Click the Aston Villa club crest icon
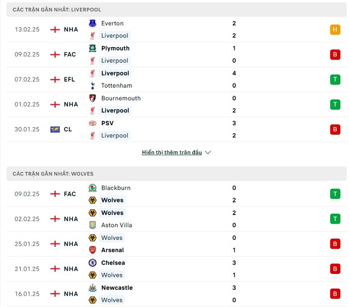Viewport: 349px width, 307px height. click(x=92, y=225)
